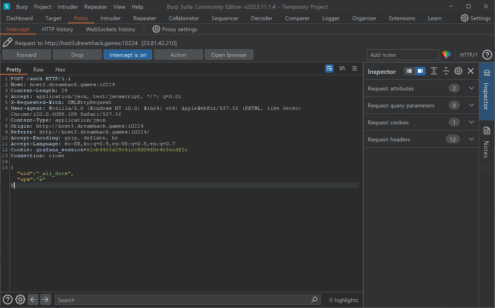Open the editor hamburger options menu

tap(355, 68)
